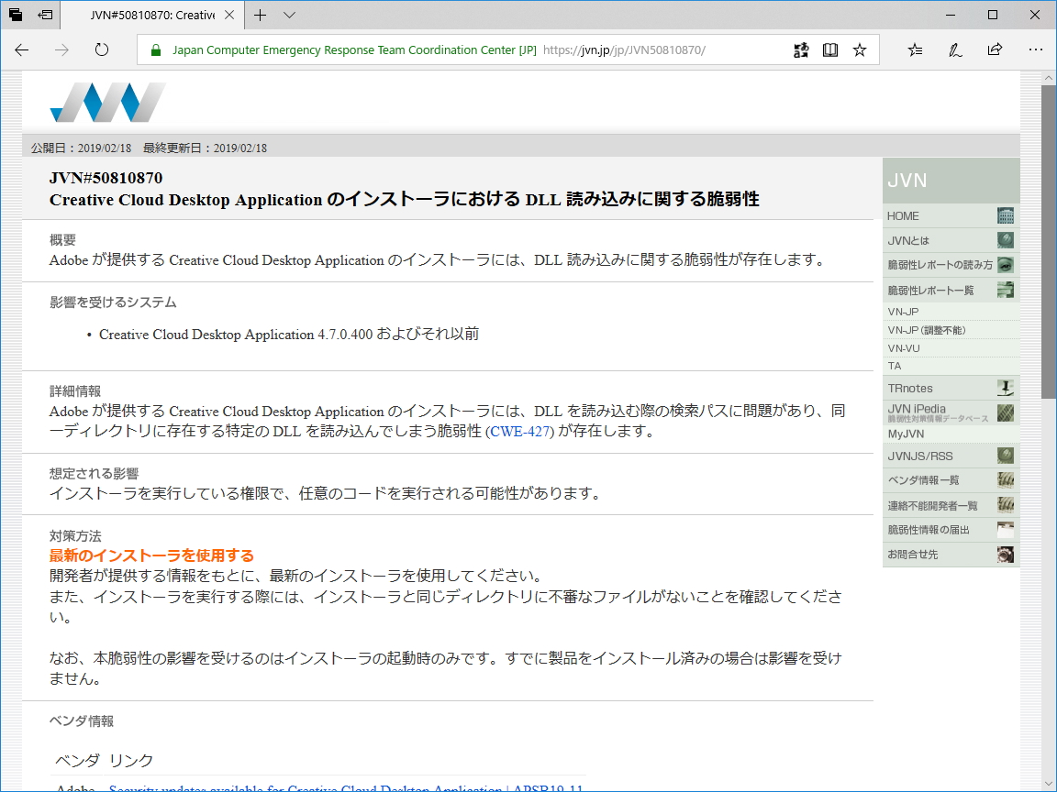1057x792 pixels.
Task: Open 脆弱性レポート一覧 sidebar item
Action: point(951,291)
